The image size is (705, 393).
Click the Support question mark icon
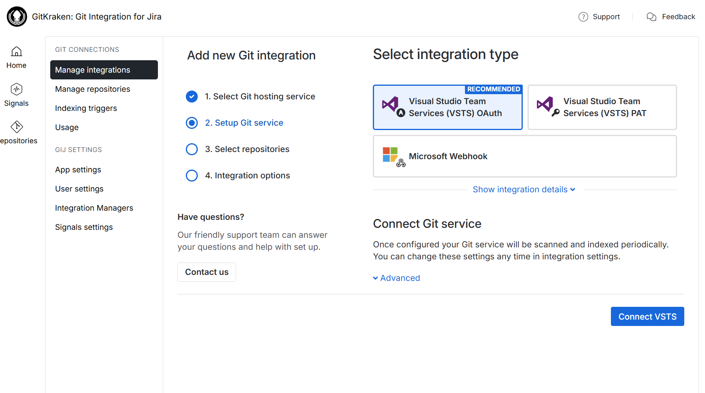pyautogui.click(x=583, y=17)
